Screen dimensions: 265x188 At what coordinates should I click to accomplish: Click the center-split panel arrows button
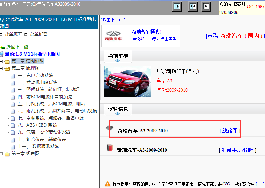coord(193,6)
